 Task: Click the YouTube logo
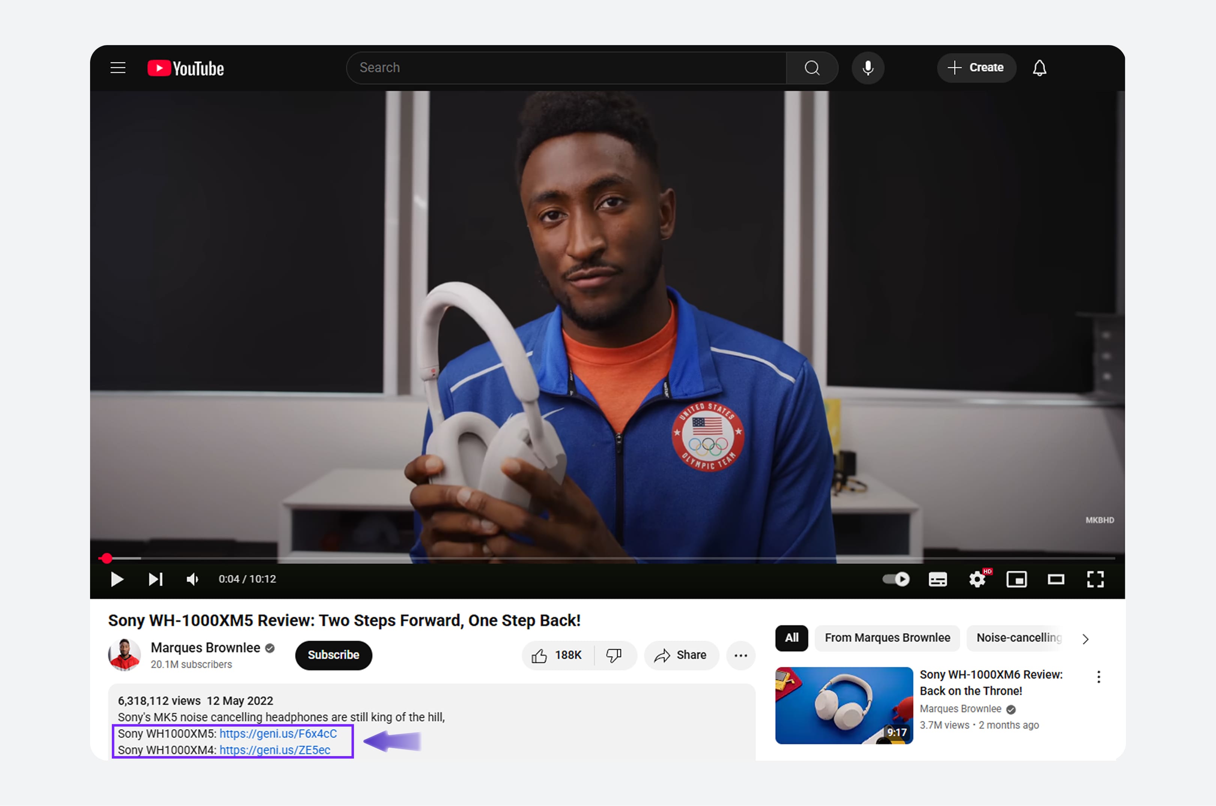(x=186, y=68)
